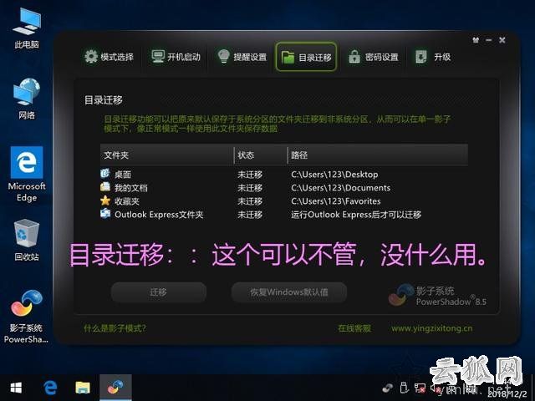Screen dimensions: 535x401
Task: Click the PowerShadow tray icon
Action: 388,388
